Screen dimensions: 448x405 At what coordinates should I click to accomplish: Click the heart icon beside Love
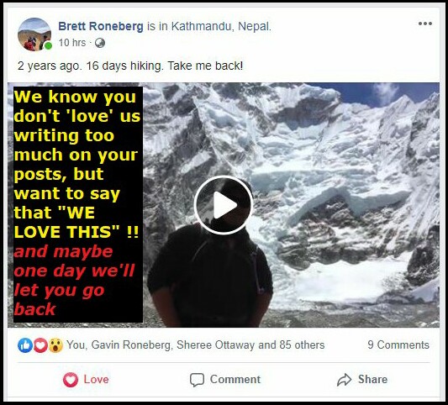click(71, 380)
